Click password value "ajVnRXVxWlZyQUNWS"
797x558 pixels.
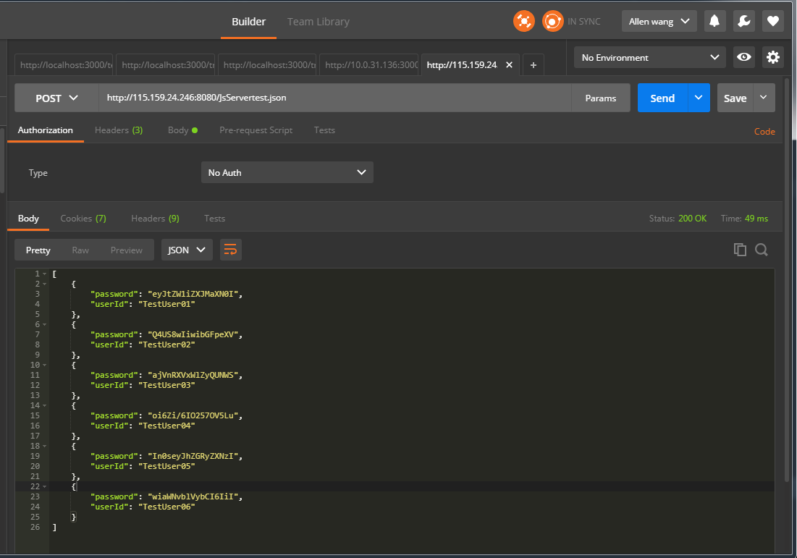point(193,375)
